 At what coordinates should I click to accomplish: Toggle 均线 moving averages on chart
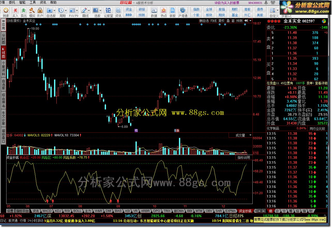[x=213, y=21]
